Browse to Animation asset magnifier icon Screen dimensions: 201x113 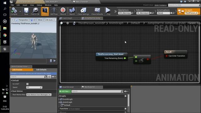(173, 13)
